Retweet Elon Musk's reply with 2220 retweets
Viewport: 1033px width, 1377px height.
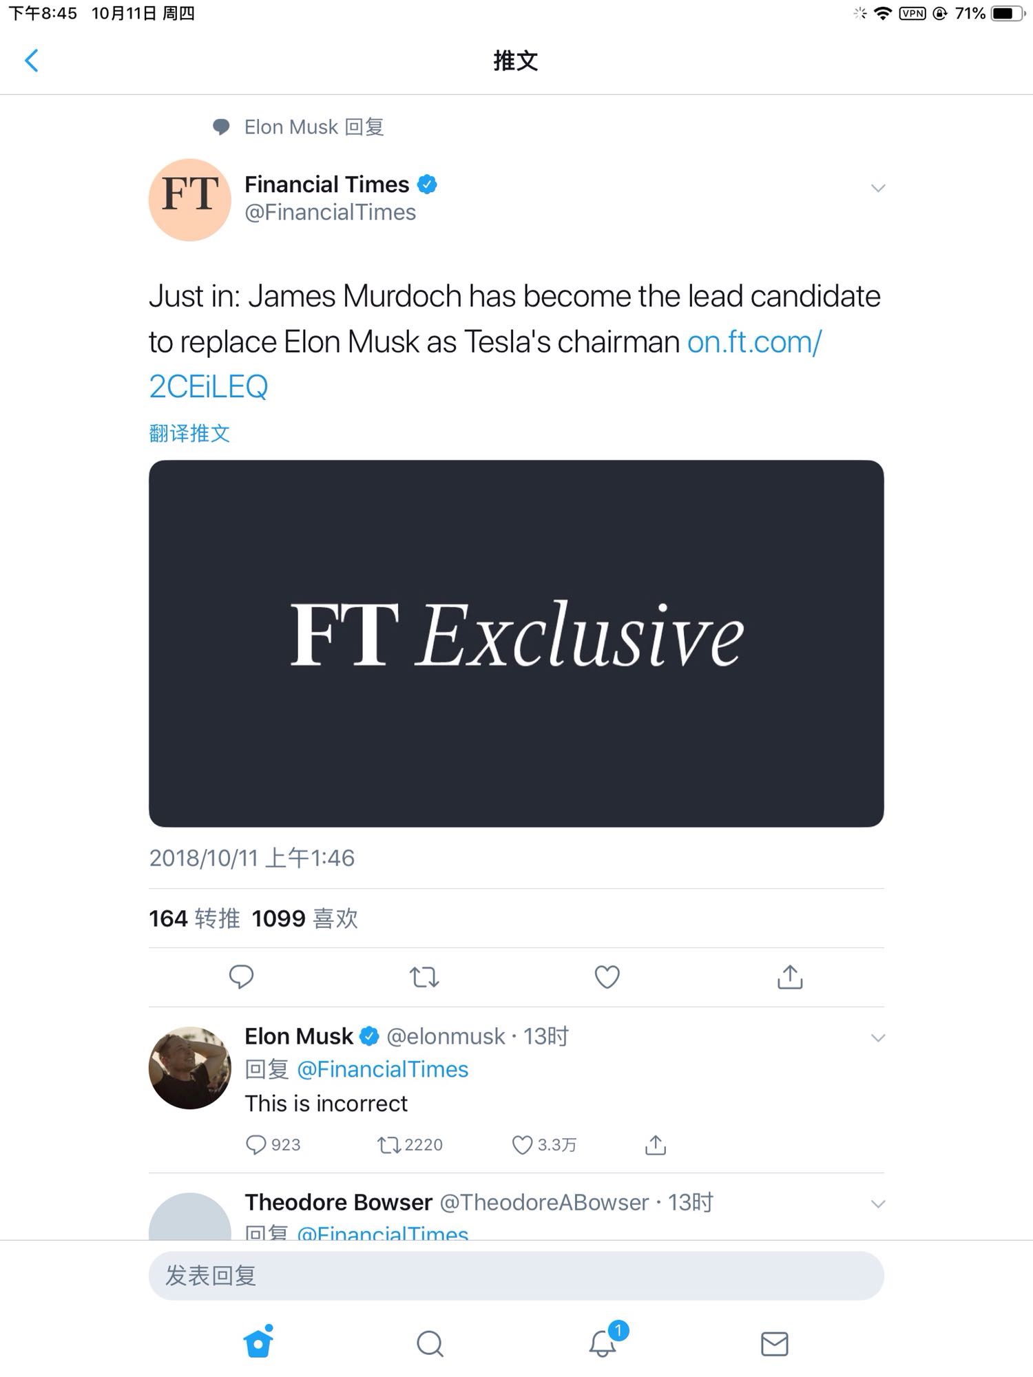tap(389, 1145)
